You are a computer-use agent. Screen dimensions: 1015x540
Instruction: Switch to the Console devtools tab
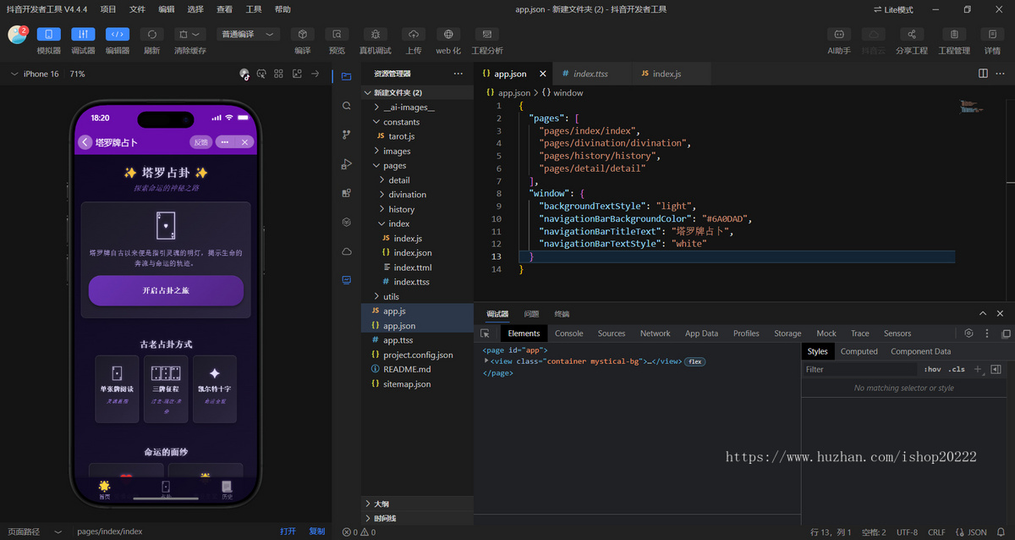pyautogui.click(x=568, y=333)
